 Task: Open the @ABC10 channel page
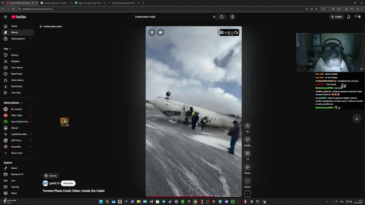point(54,183)
